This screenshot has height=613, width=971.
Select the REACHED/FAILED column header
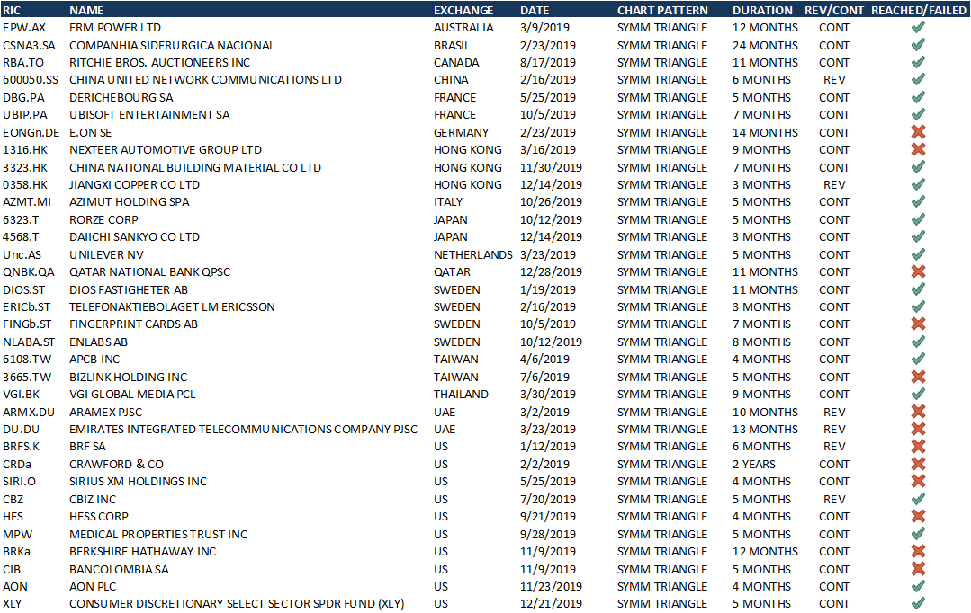[918, 10]
